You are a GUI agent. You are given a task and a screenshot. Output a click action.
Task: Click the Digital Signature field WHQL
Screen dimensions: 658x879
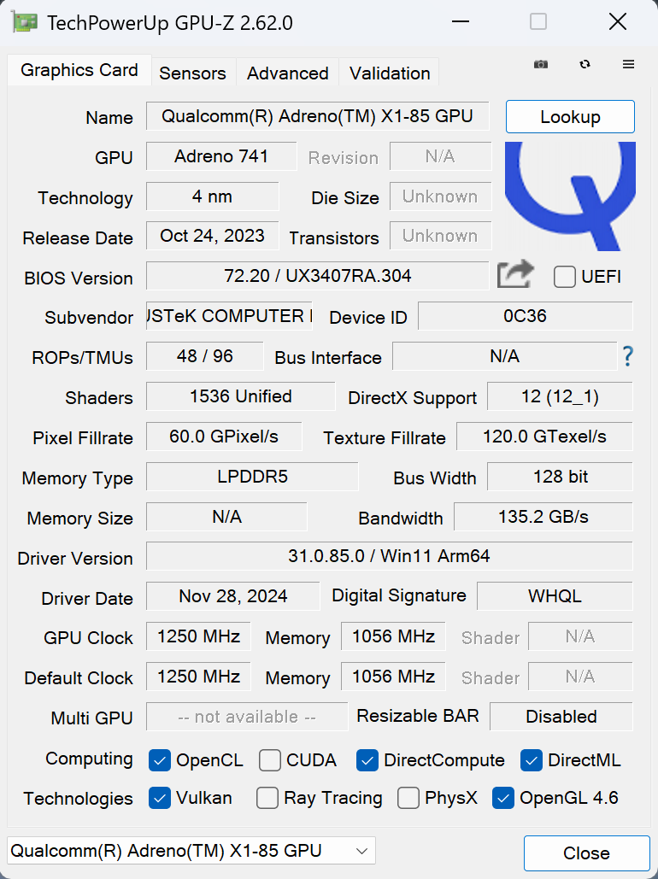pos(555,596)
